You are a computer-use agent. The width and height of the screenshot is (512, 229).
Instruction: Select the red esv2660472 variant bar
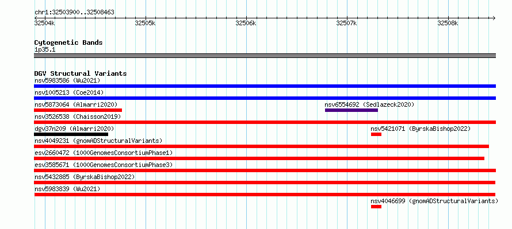259,158
